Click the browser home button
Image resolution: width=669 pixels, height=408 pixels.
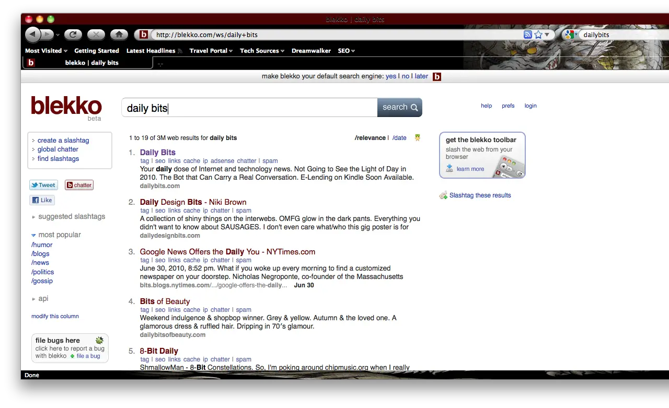119,34
